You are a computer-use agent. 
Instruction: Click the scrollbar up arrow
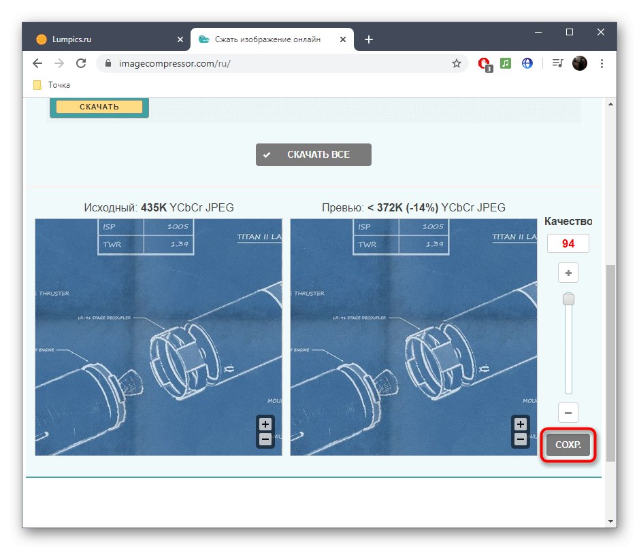(x=610, y=104)
